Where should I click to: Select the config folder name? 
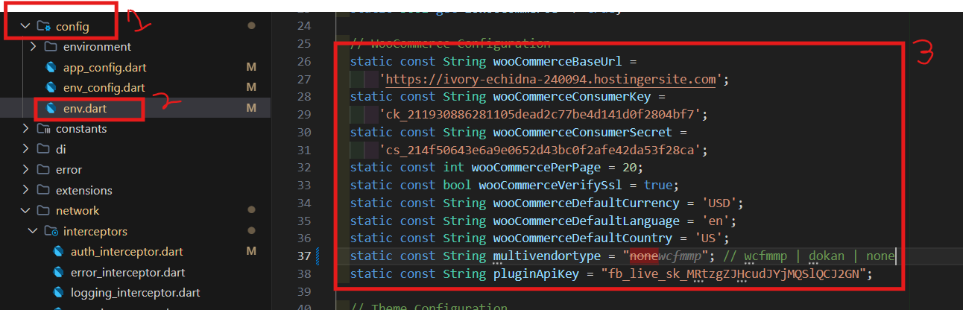[72, 26]
